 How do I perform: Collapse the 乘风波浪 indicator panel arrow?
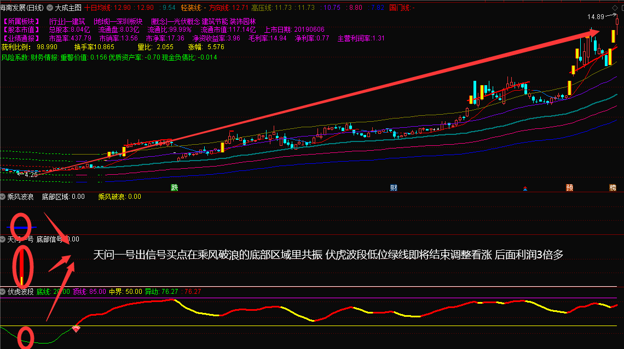[3, 197]
